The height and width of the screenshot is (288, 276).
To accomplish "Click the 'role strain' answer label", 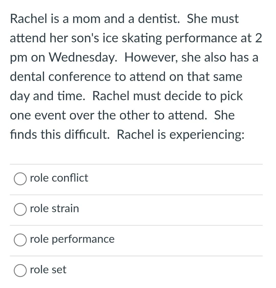I will (x=54, y=209).
